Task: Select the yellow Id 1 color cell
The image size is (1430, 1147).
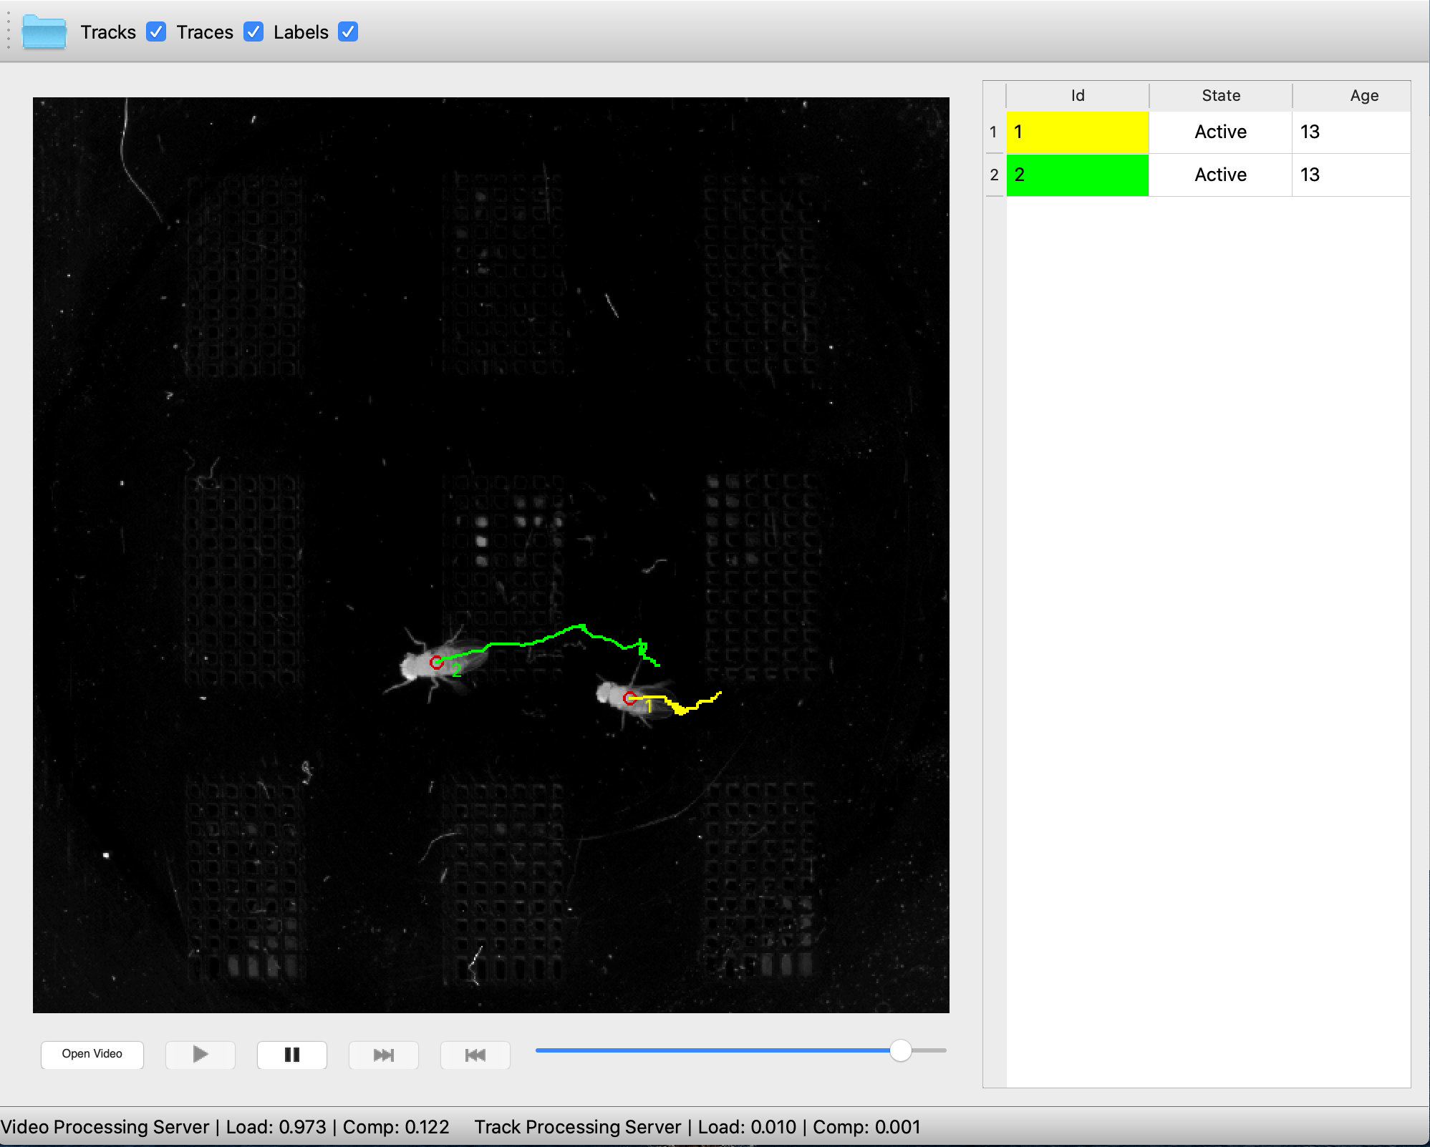Action: [1077, 132]
